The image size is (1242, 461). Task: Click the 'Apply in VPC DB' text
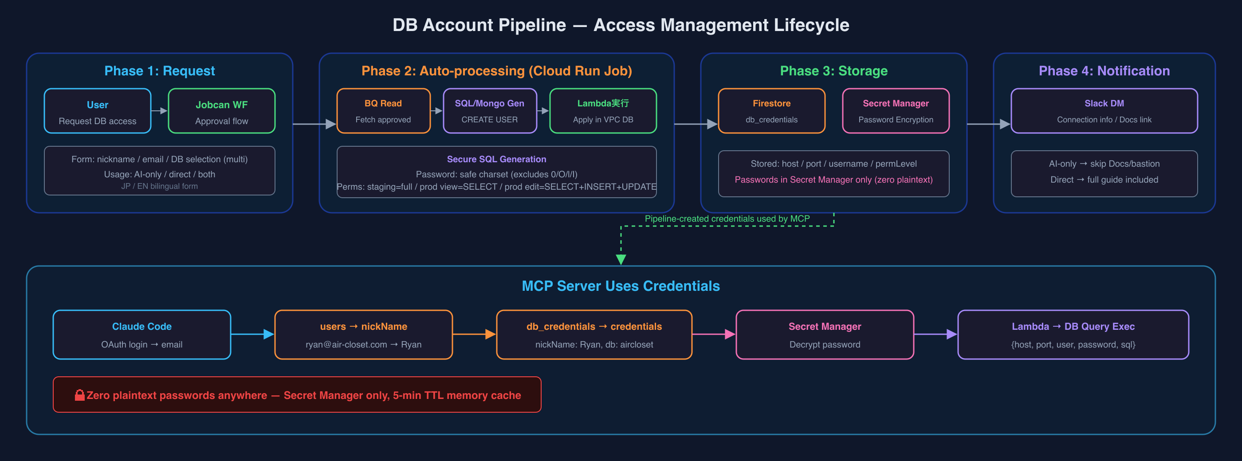603,120
